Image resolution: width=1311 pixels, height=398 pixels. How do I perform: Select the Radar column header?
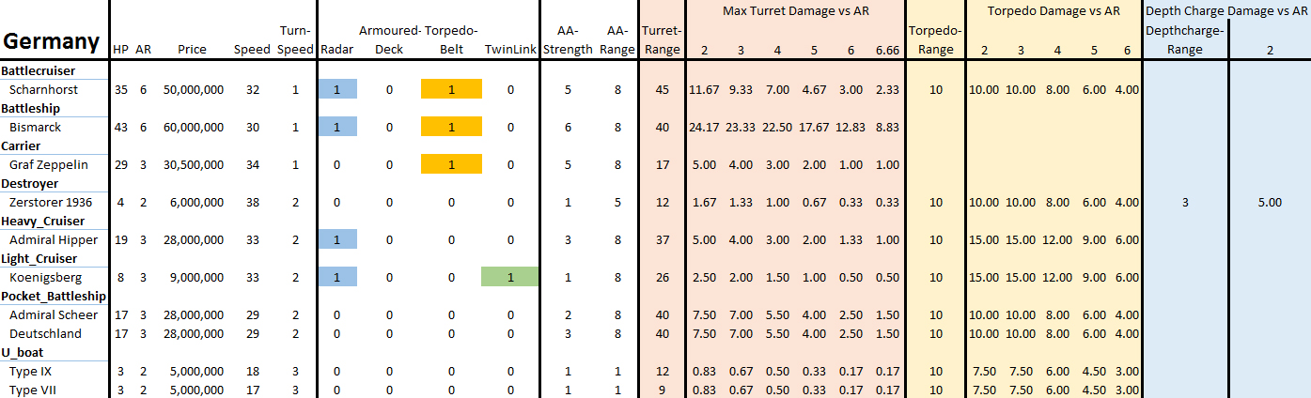tap(336, 50)
